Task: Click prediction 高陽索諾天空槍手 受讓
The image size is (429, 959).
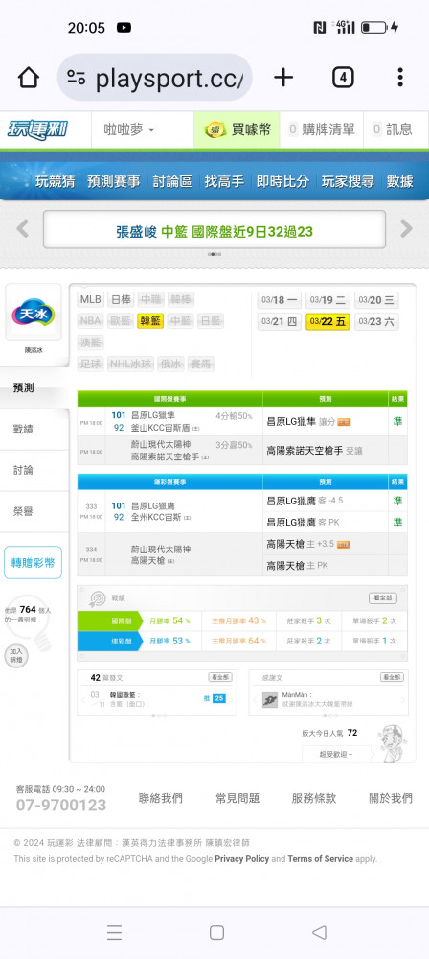Action: [x=314, y=451]
